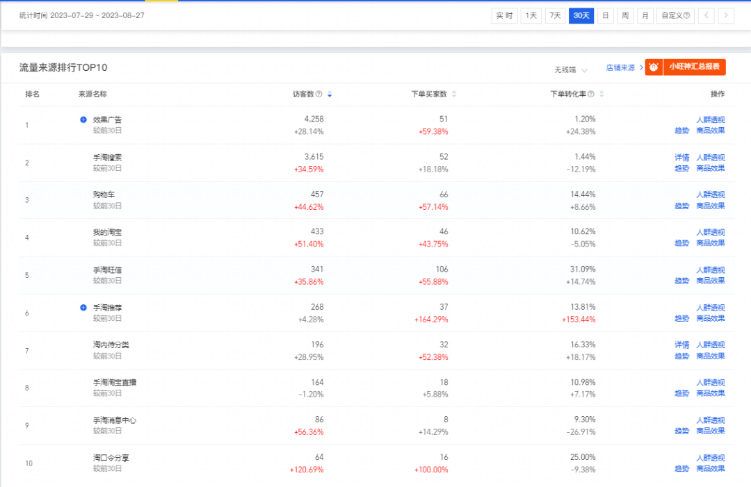The height and width of the screenshot is (487, 751).
Task: Sort by 下单买家数 using sort arrows
Action: click(x=454, y=94)
